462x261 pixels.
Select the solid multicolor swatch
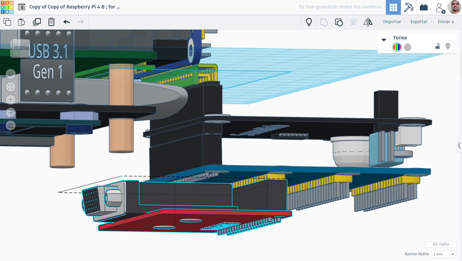[x=397, y=47]
